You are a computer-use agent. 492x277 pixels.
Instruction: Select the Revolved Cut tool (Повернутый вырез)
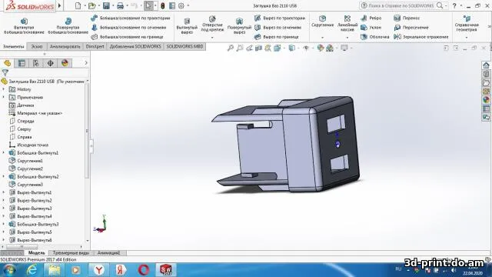[239, 25]
